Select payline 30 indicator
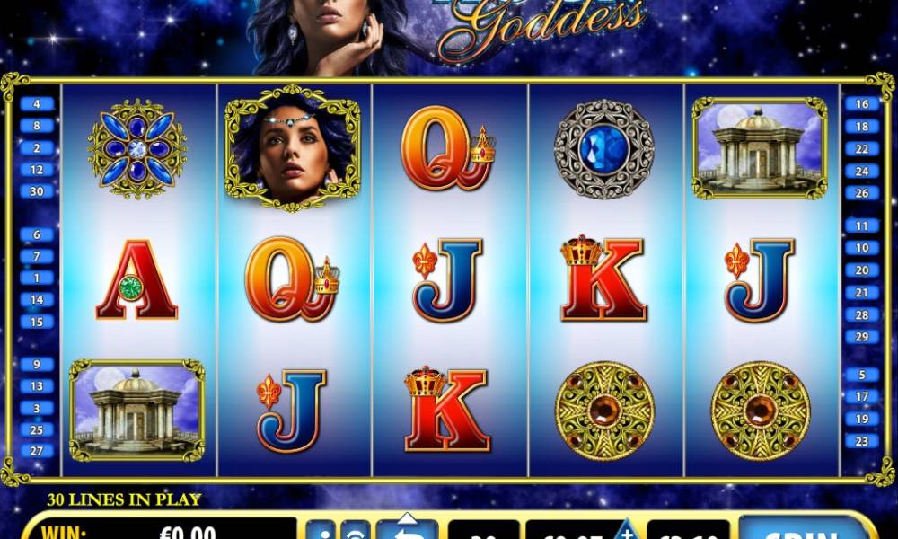 [37, 191]
